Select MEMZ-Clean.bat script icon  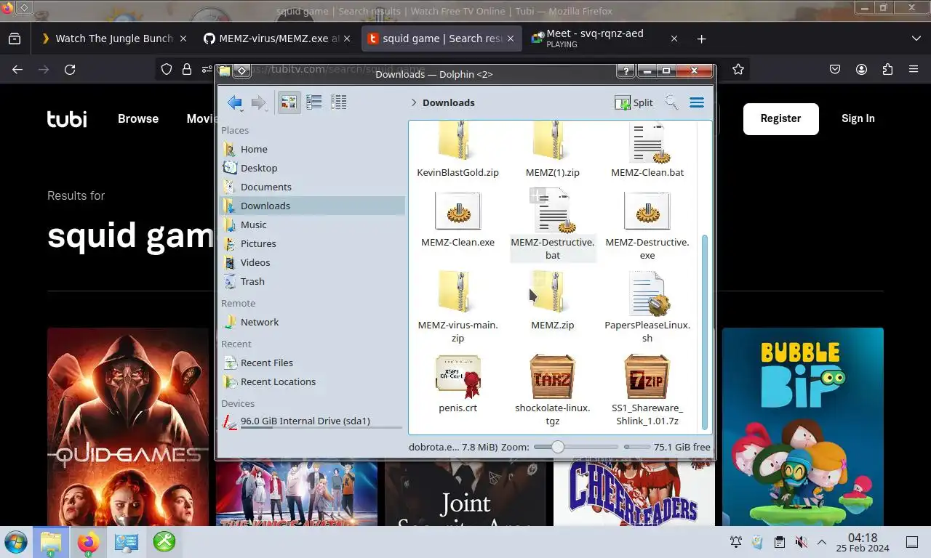pos(647,142)
